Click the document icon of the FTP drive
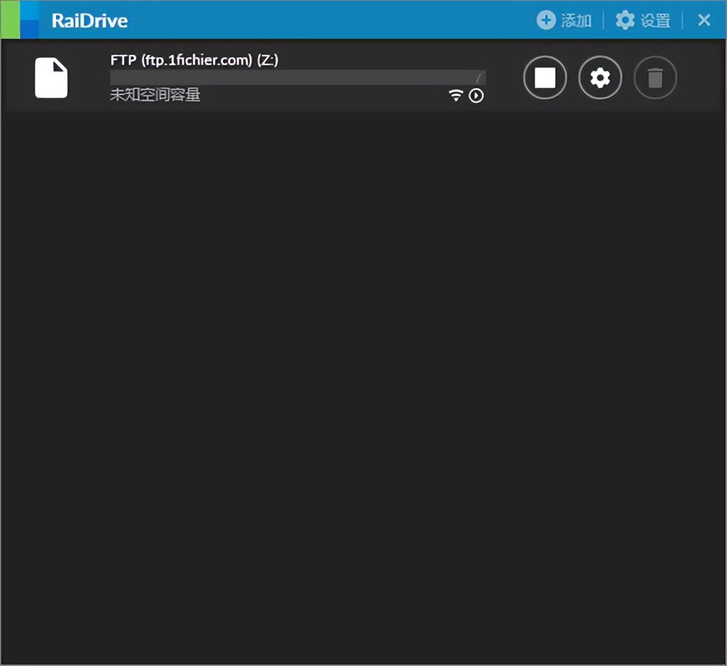The width and height of the screenshot is (727, 666). point(51,78)
